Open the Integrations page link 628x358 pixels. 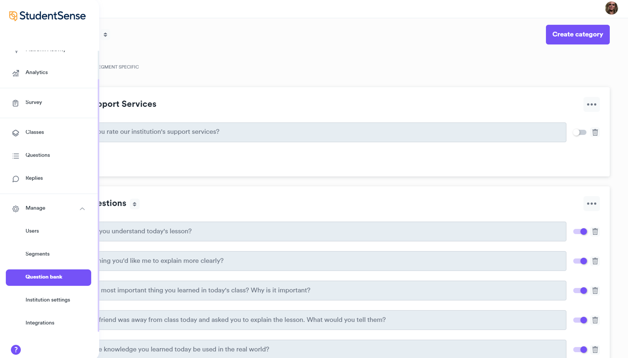tap(40, 323)
